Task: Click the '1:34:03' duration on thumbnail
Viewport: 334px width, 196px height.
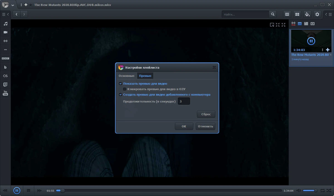Action: [299, 50]
